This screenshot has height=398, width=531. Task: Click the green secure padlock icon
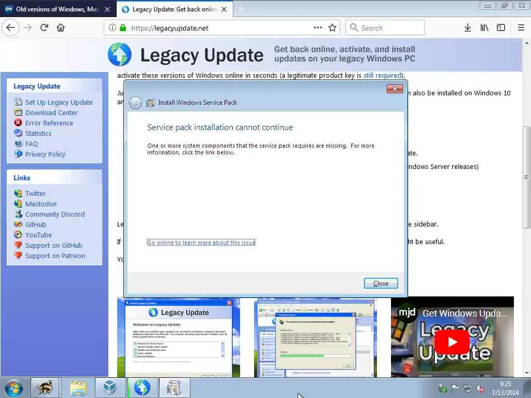coord(123,28)
